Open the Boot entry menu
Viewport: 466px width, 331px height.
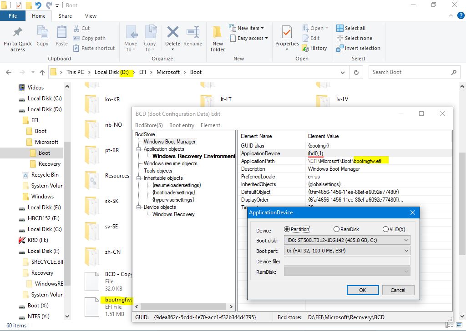(182, 125)
